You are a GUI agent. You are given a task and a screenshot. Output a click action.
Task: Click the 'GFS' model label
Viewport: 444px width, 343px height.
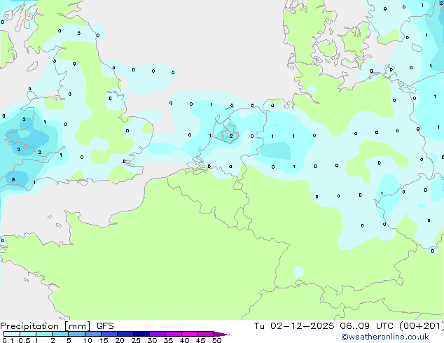[x=105, y=326]
